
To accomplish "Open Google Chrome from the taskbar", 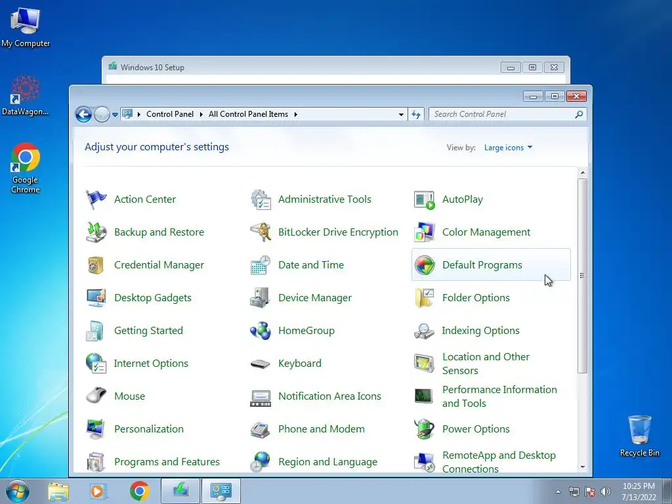I will (140, 491).
